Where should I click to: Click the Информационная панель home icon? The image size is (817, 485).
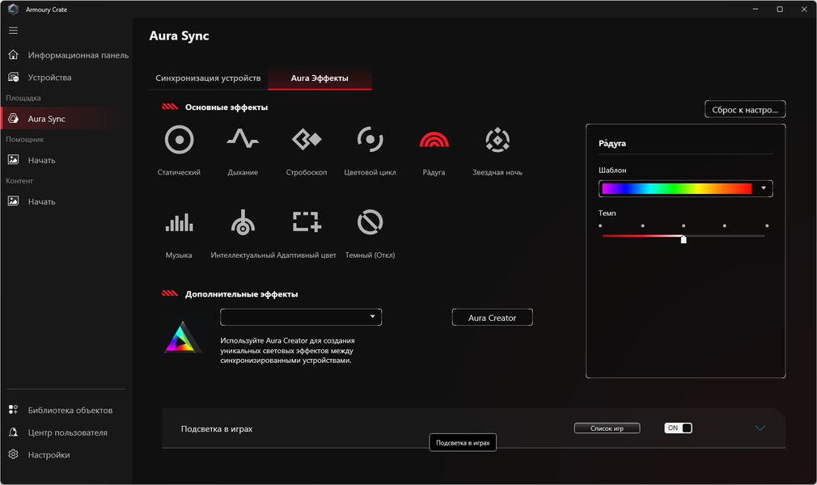14,55
